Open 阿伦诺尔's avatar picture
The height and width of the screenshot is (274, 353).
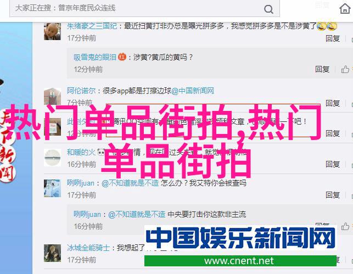[52, 96]
